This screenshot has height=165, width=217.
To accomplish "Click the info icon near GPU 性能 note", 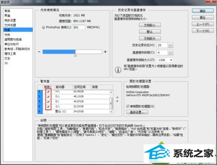I will point(118,70).
